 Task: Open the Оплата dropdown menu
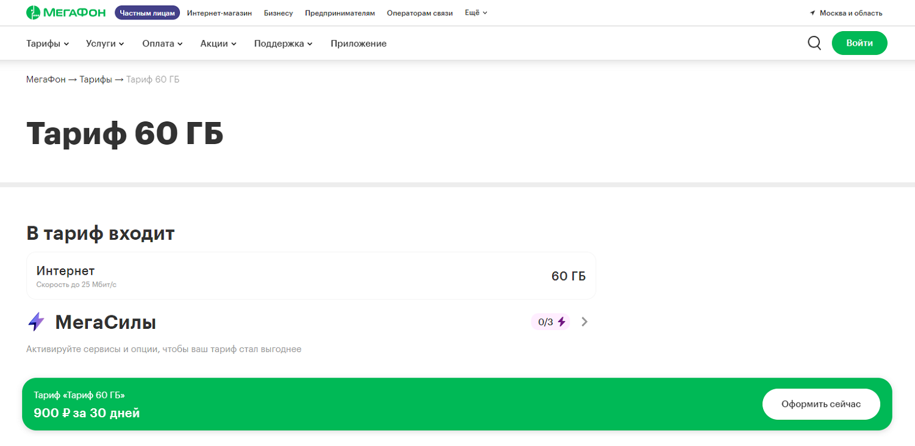pyautogui.click(x=162, y=43)
